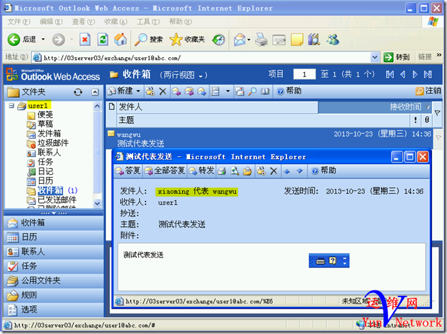
Task: Go to first page navigation arrow
Action: point(390,74)
